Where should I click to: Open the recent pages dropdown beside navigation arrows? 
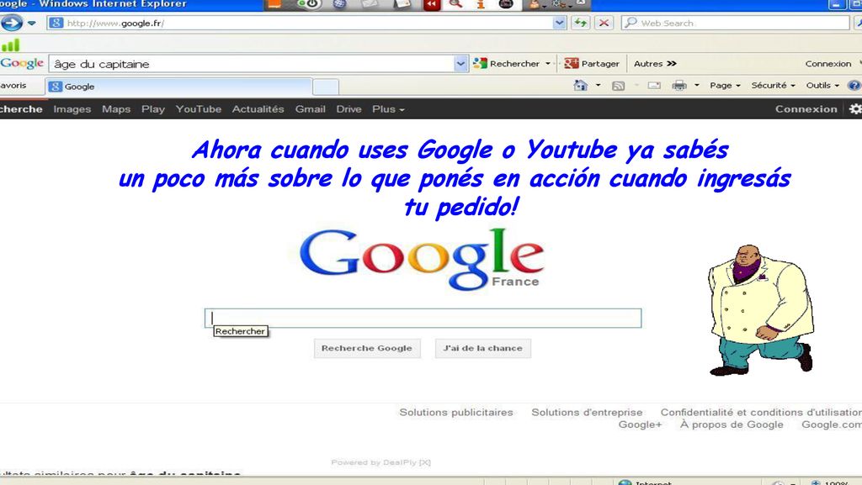[x=32, y=23]
